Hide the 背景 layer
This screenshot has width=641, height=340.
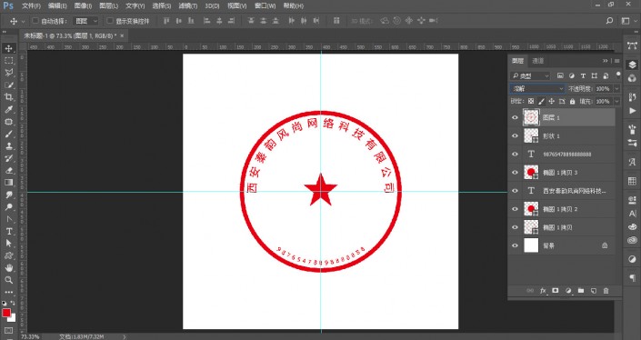coord(516,245)
